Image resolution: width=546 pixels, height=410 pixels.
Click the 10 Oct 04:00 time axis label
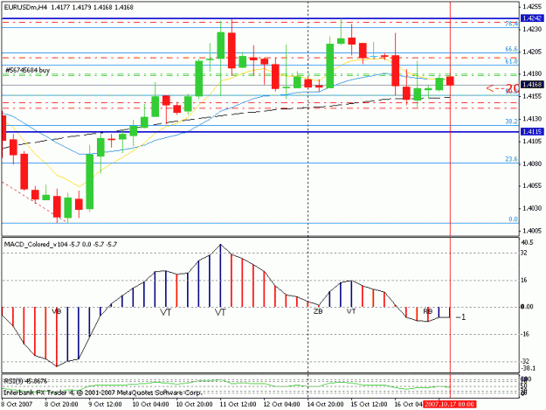coord(150,405)
